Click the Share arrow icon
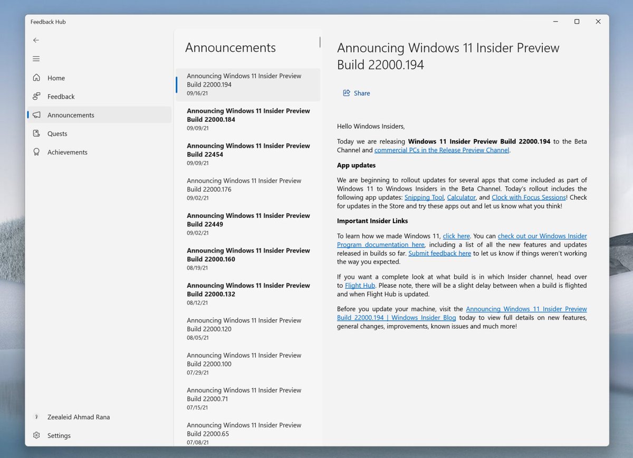The image size is (633, 458). pos(347,93)
